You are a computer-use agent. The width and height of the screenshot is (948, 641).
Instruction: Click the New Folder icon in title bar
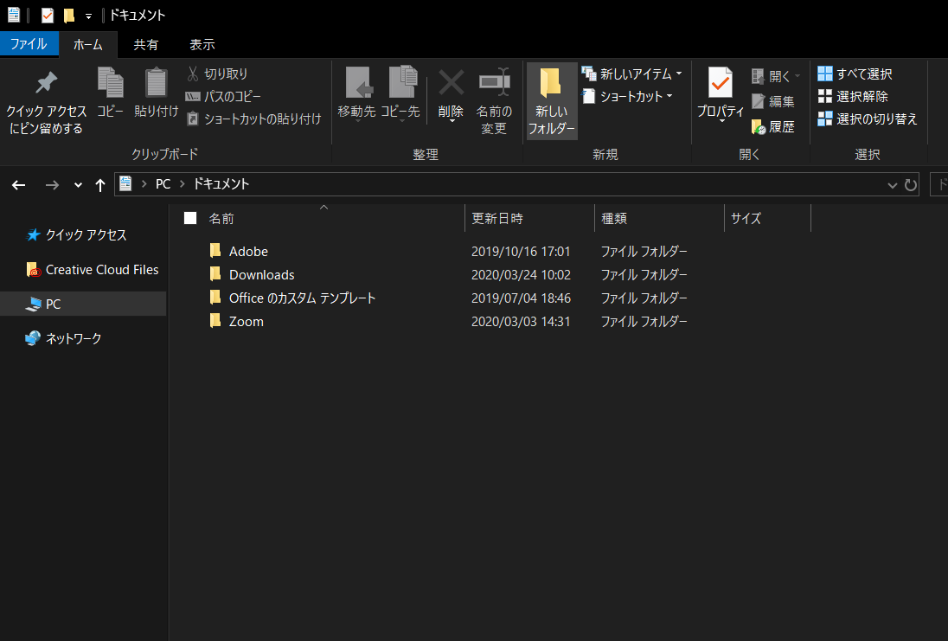pos(69,15)
